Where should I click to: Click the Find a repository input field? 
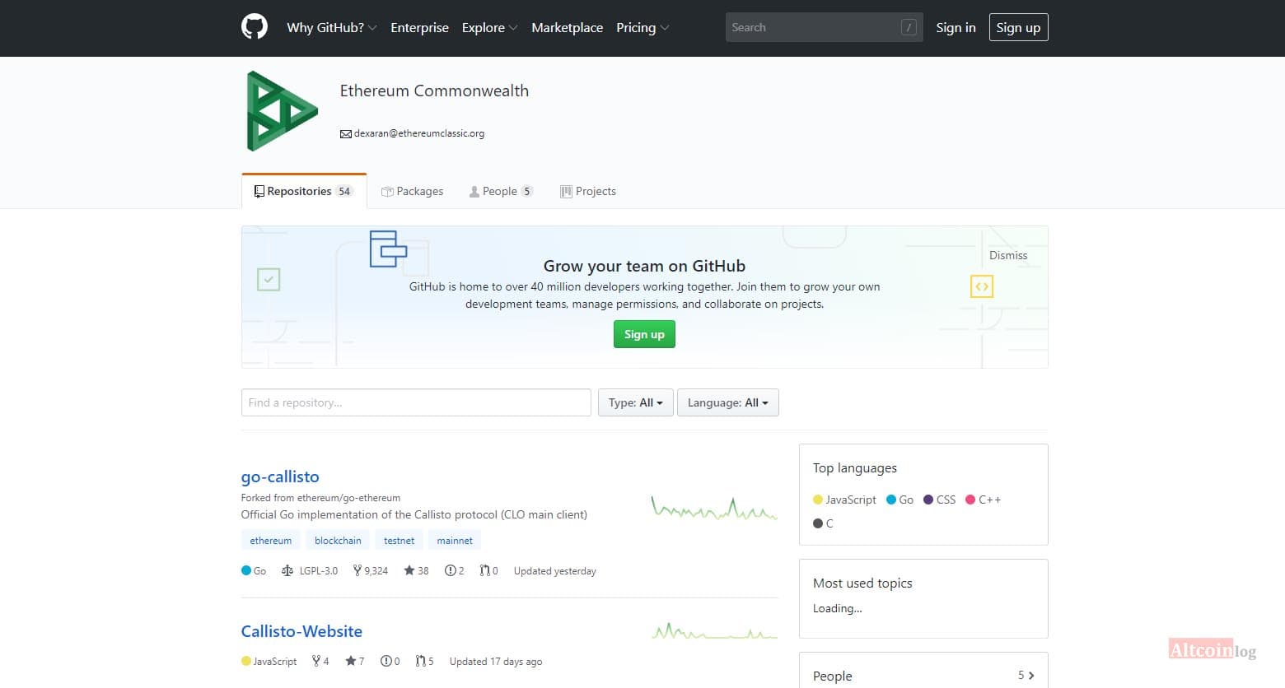[416, 402]
